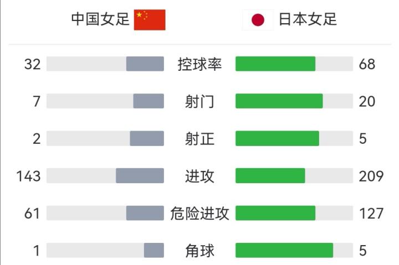Image resolution: width=399 pixels, height=265 pixels.
Task: Click the 控球率 stat label
Action: coord(199,64)
